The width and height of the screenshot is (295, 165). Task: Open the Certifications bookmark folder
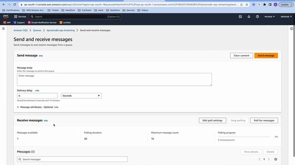point(11,10)
